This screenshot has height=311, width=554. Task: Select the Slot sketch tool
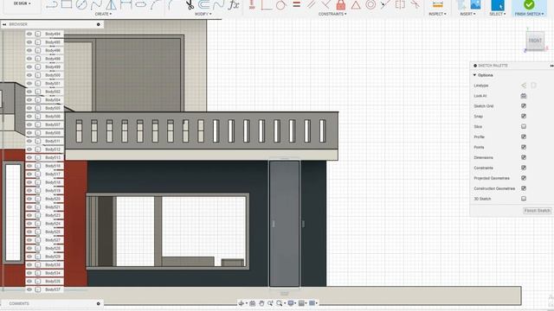(140, 4)
